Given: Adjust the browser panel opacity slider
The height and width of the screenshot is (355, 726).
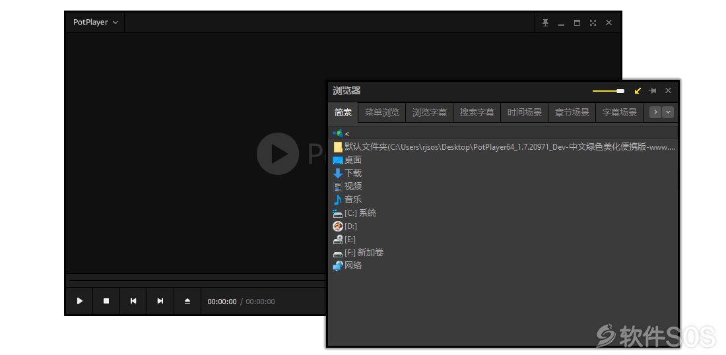Looking at the screenshot, I should [609, 90].
